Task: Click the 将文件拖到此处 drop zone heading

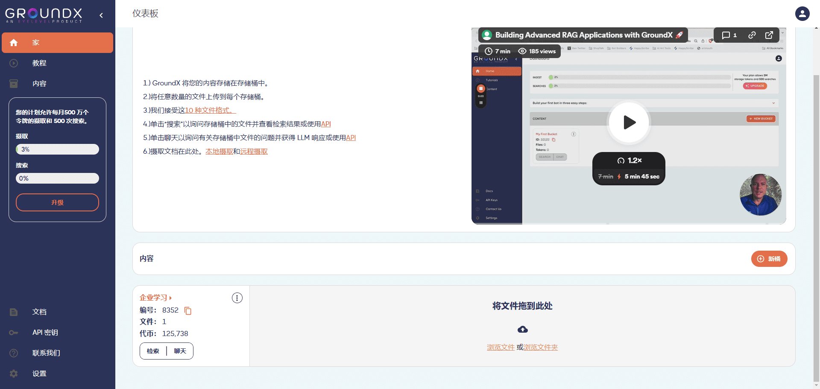Action: (x=522, y=306)
